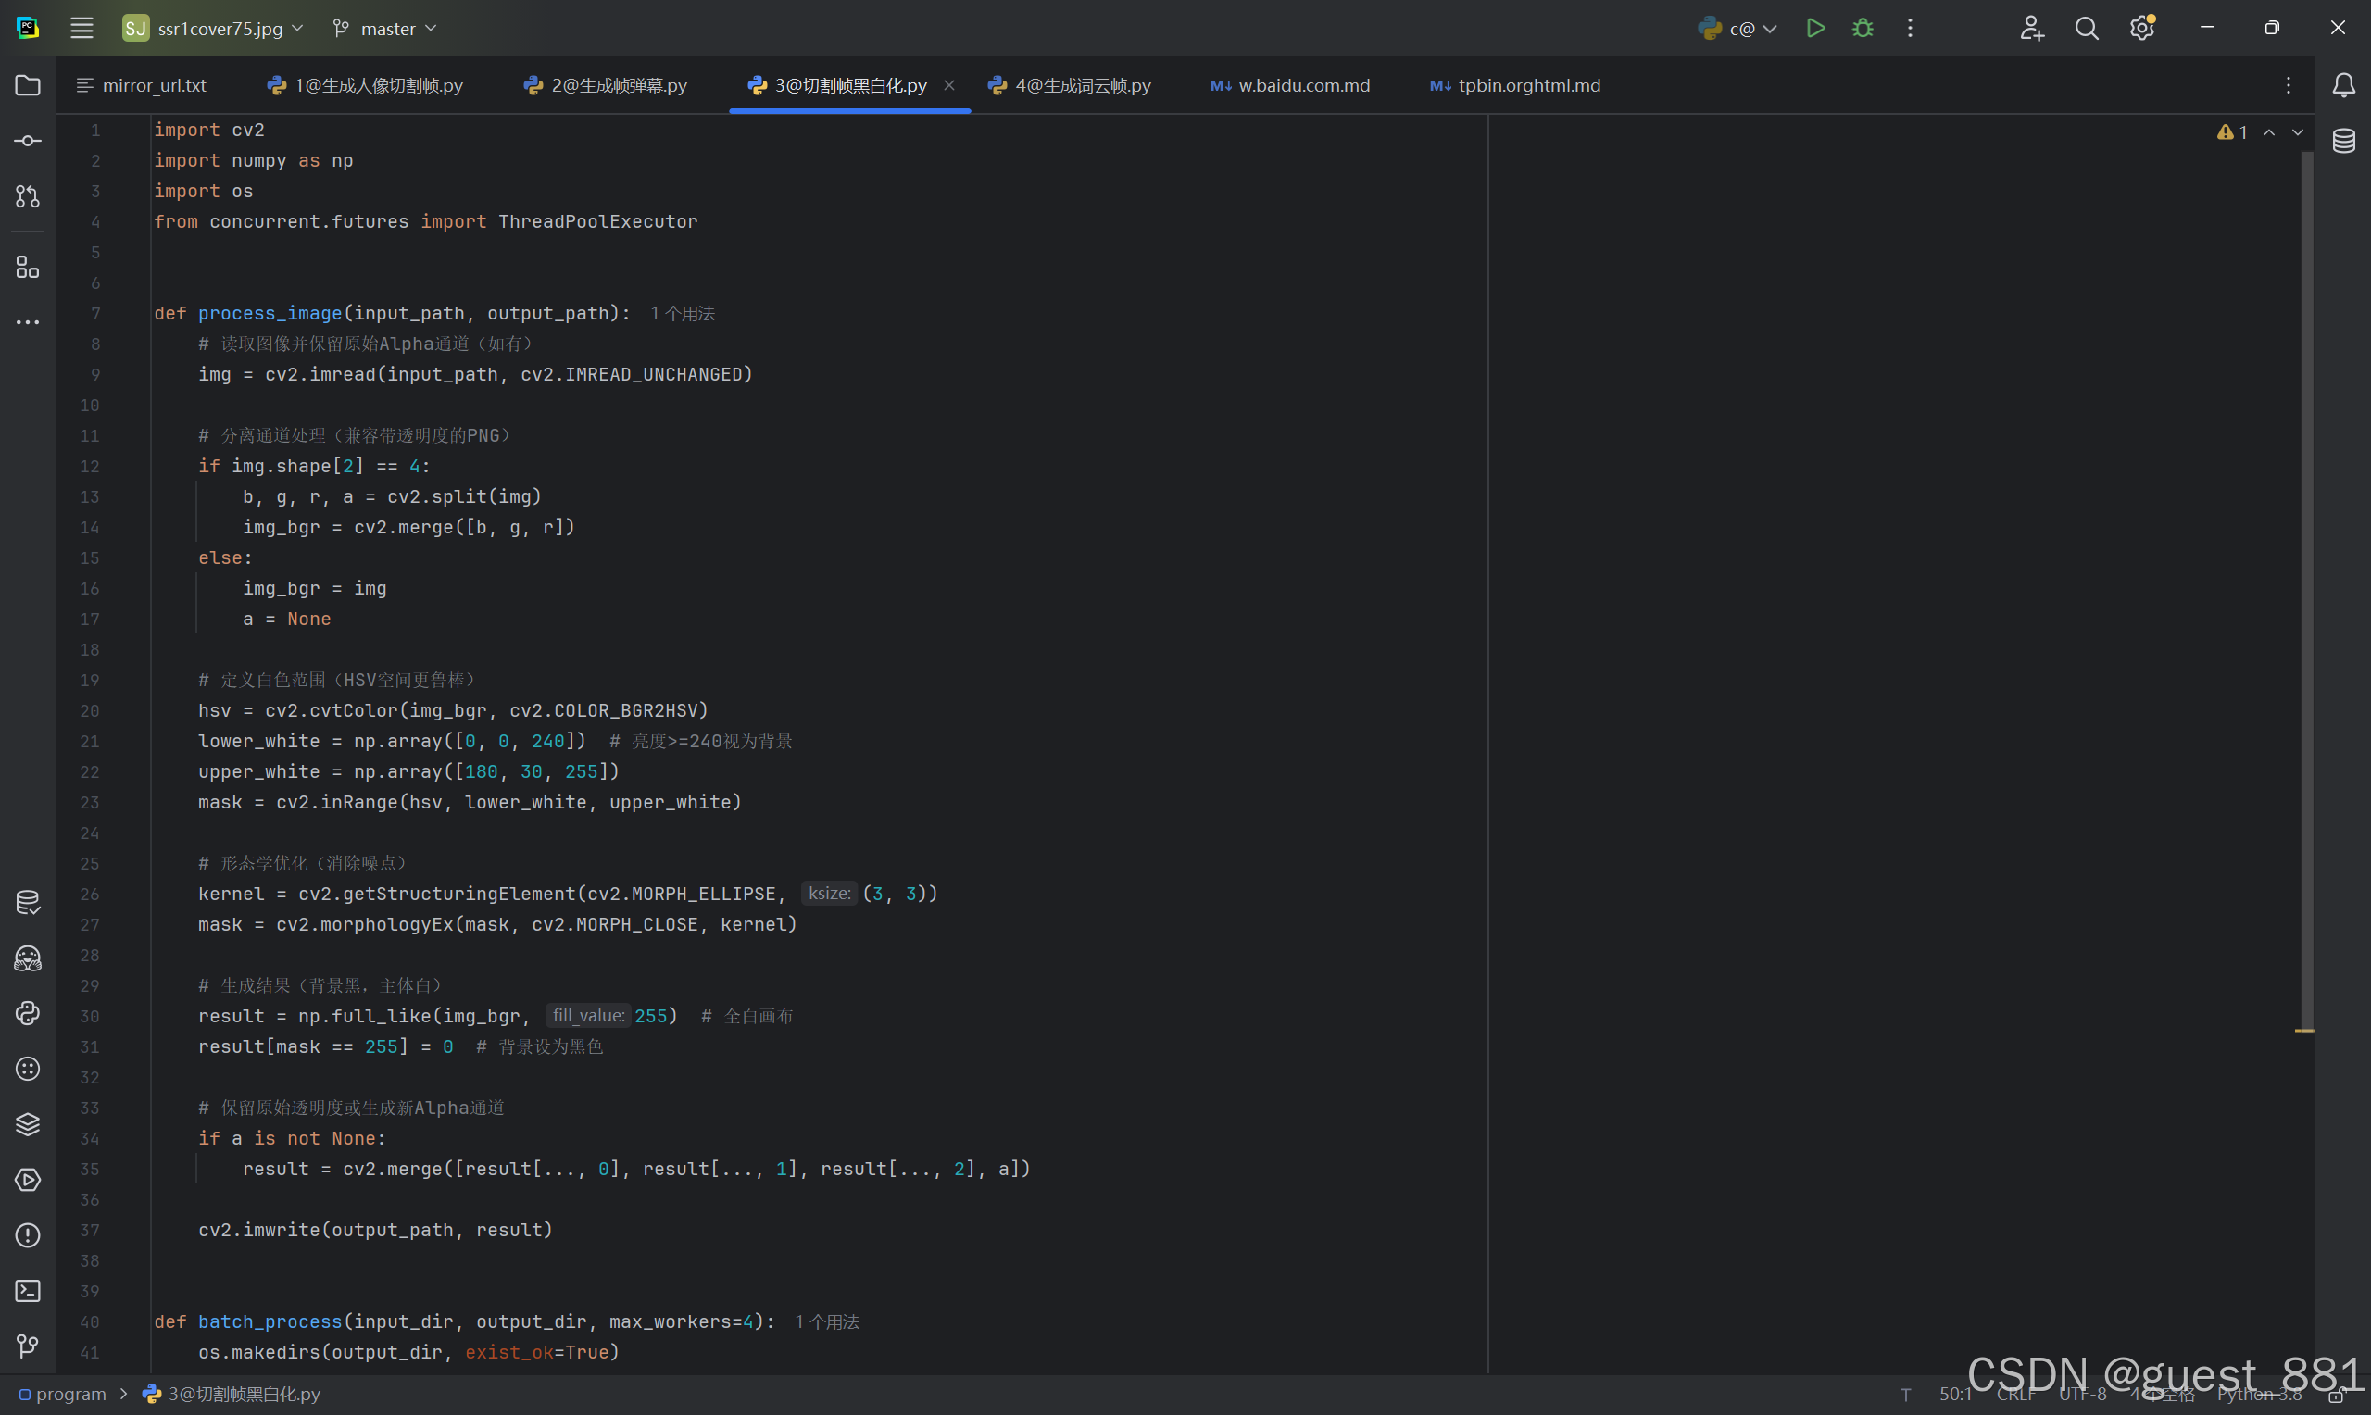Screen dimensions: 2371x1415
Task: Open Search Everywhere magnifier
Action: [x=2086, y=28]
